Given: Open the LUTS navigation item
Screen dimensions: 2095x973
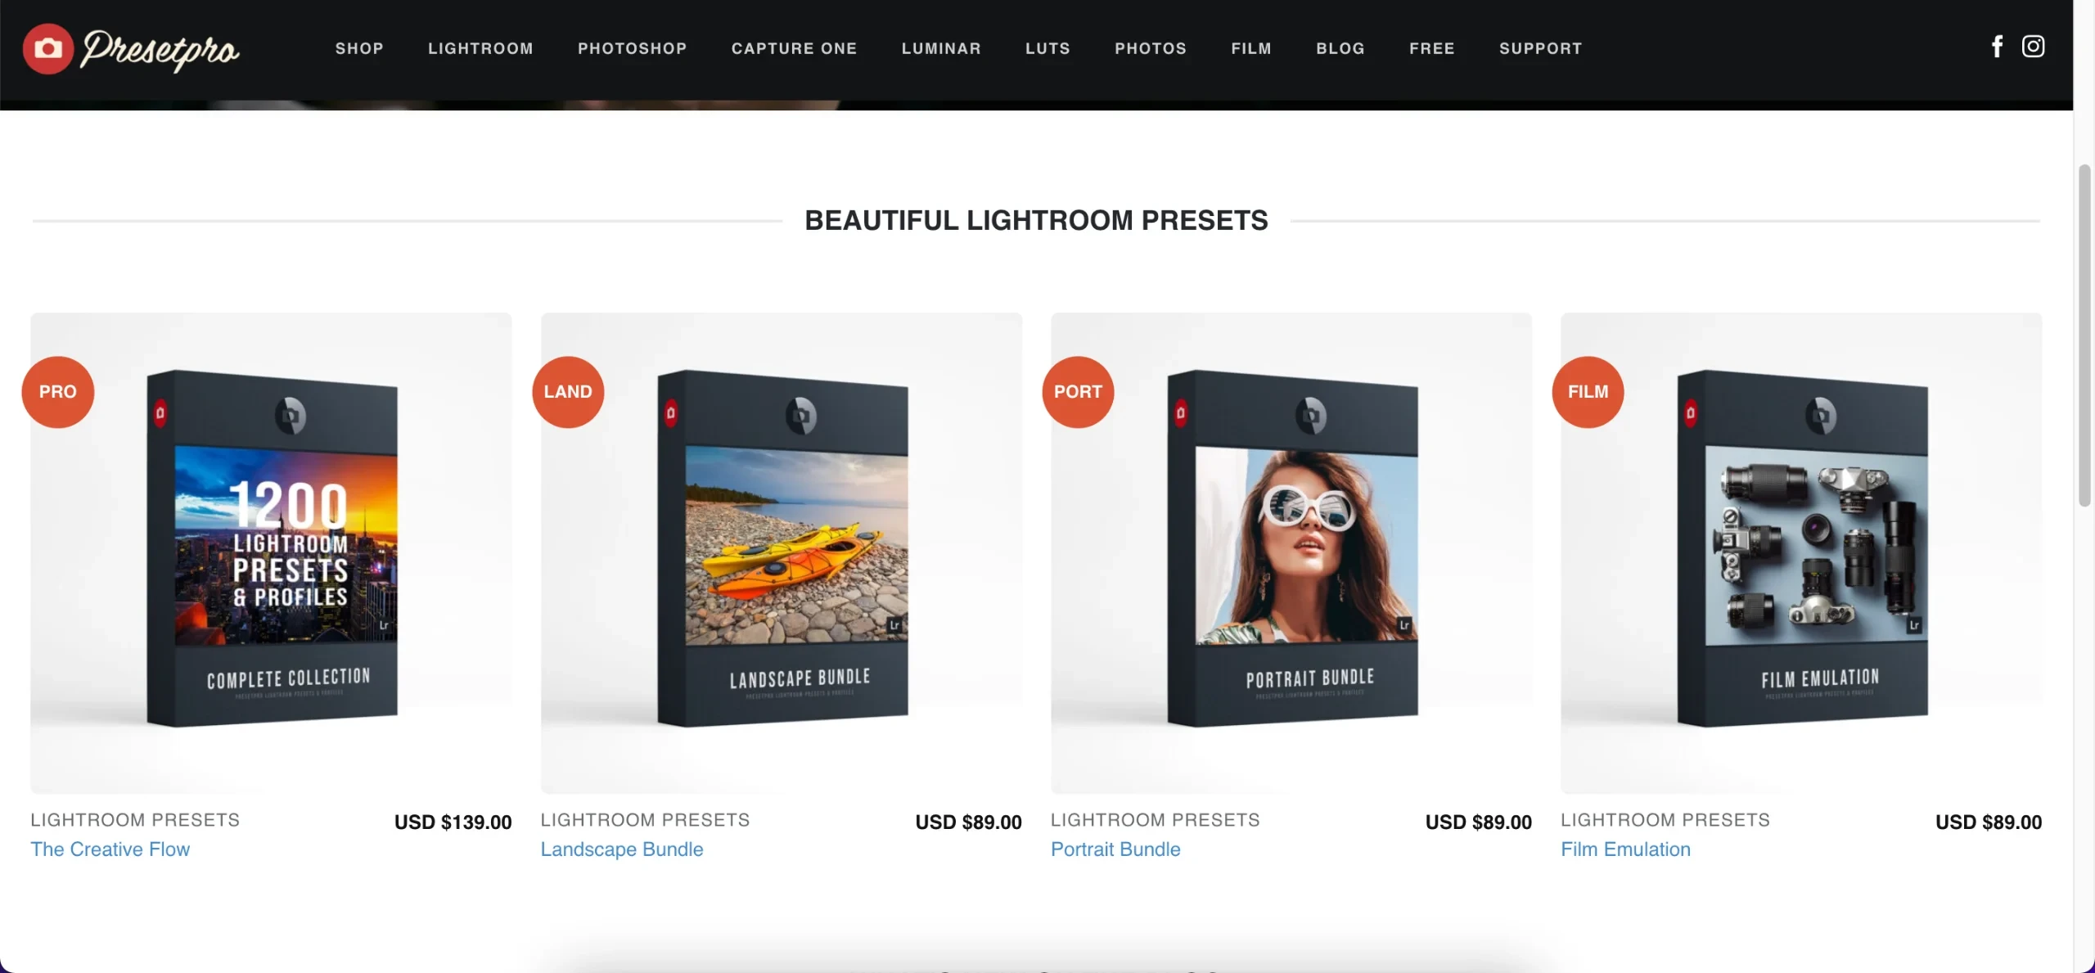Looking at the screenshot, I should 1047,48.
